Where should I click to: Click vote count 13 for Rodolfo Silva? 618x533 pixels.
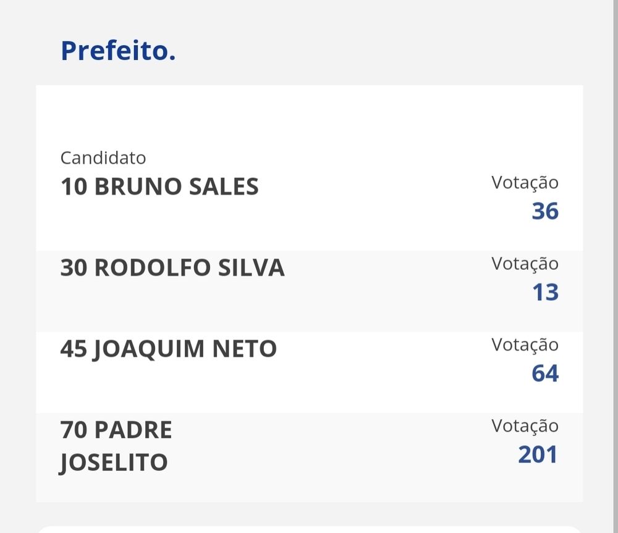point(546,292)
